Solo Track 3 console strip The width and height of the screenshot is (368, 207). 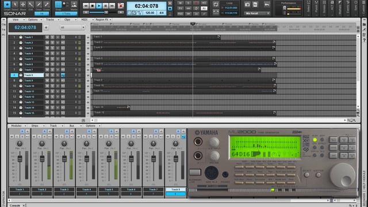(62, 136)
